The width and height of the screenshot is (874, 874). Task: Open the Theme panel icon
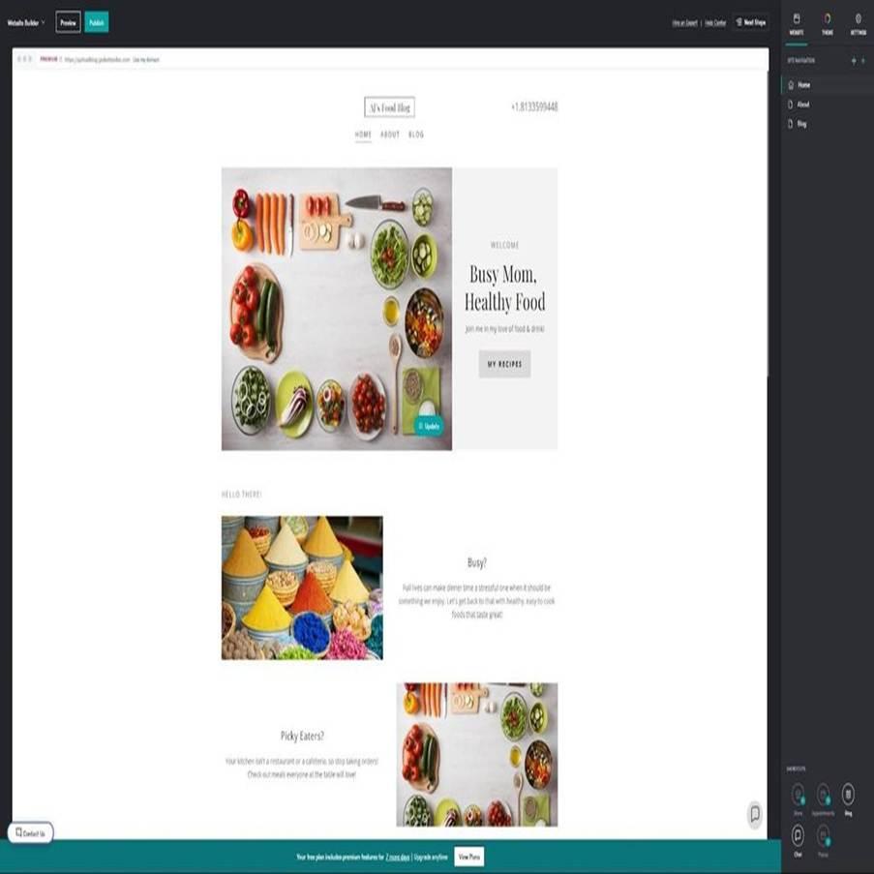pos(827,22)
